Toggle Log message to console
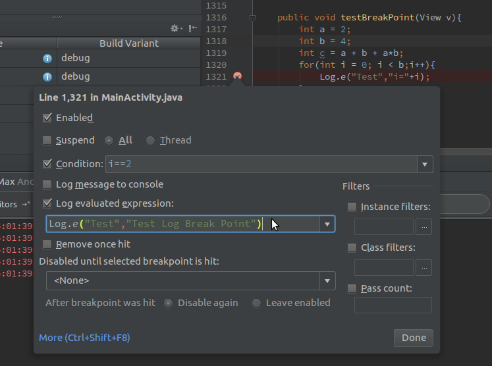492x366 pixels. [47, 185]
